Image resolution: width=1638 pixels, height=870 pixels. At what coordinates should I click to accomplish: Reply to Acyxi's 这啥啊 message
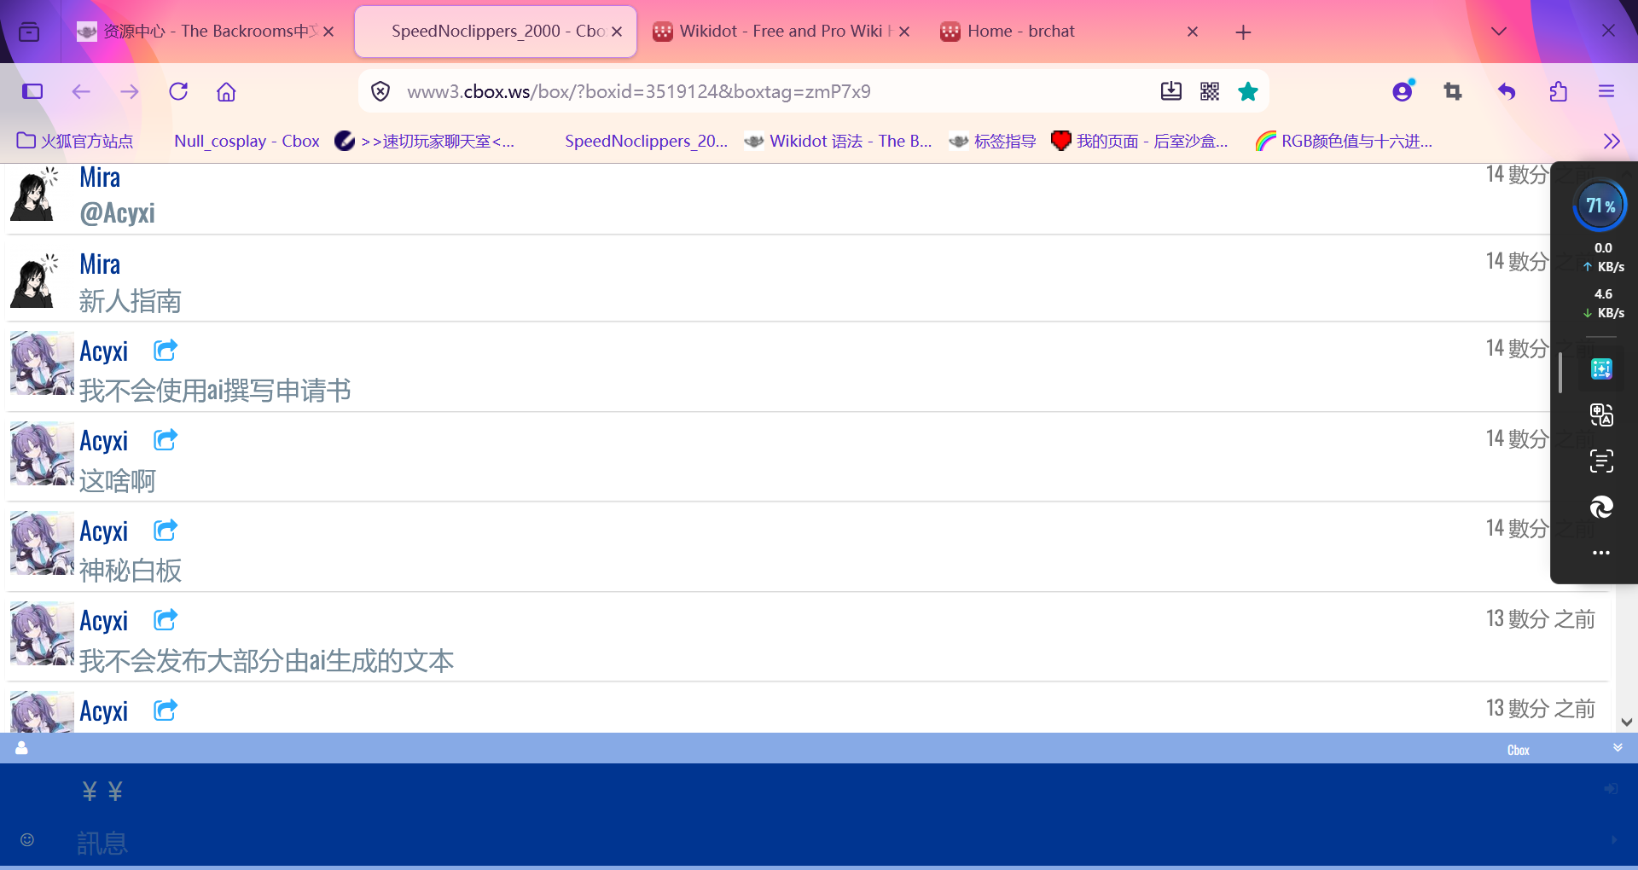tap(166, 439)
